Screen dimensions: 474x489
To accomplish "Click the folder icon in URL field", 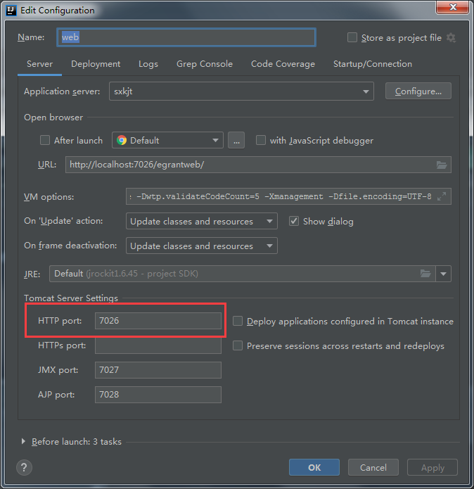I will (x=442, y=165).
